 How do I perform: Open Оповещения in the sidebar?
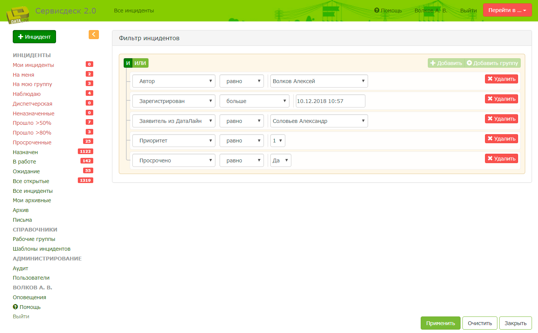29,297
